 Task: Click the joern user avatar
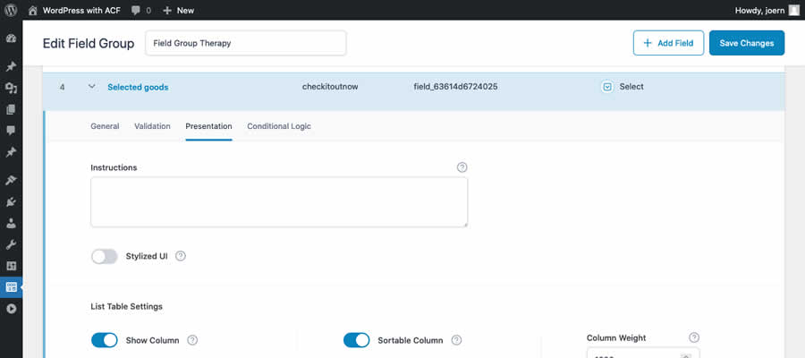[794, 10]
